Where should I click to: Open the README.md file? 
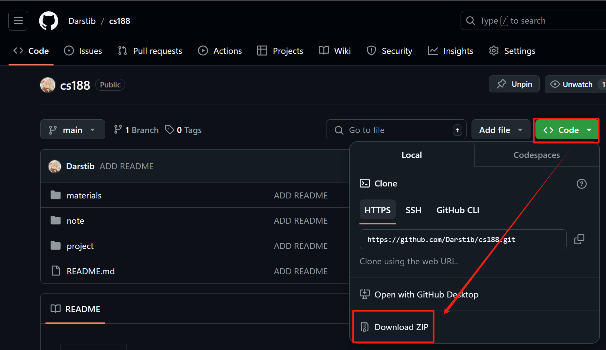[91, 271]
